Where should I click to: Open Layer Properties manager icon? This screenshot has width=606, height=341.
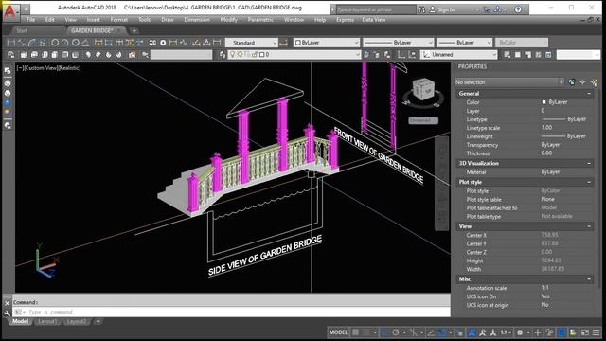coord(223,55)
